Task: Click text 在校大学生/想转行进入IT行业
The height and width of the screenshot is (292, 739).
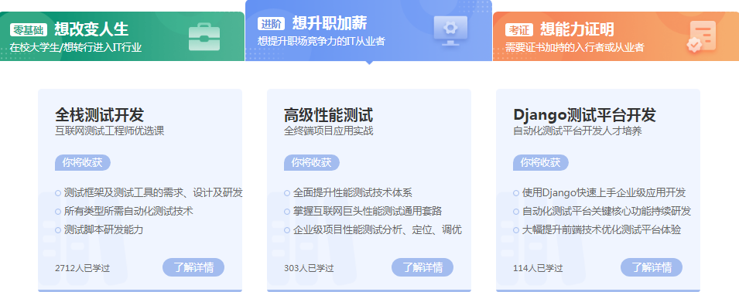Action: [75, 47]
